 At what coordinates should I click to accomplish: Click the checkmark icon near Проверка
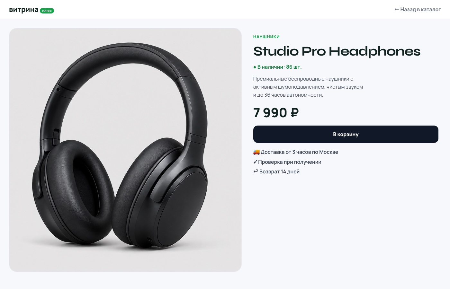255,162
